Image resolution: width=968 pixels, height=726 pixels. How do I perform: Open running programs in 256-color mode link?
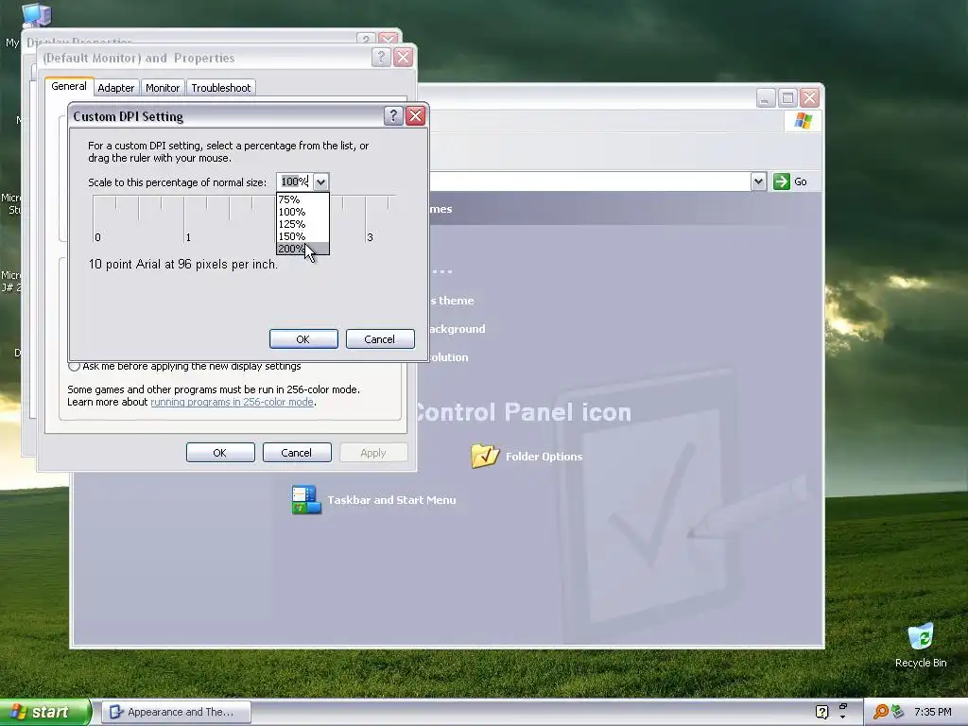233,402
